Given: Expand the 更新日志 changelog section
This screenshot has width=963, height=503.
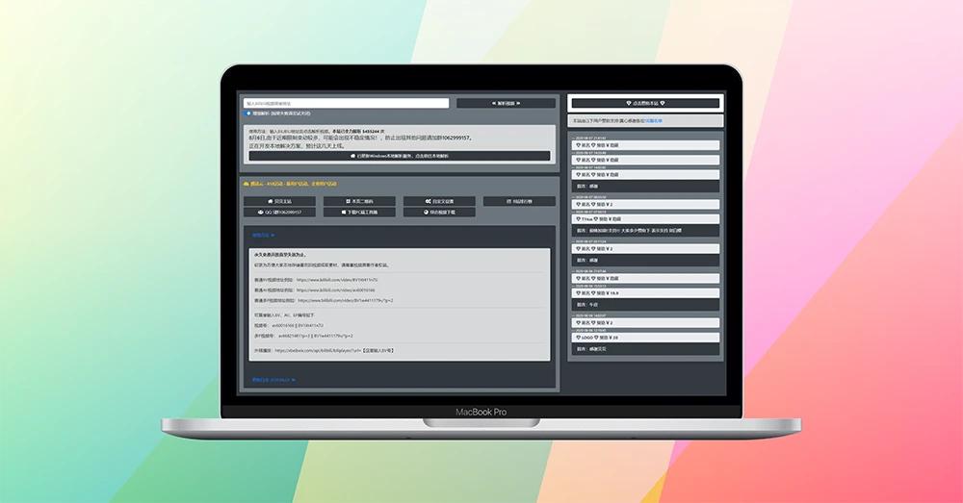Looking at the screenshot, I should tap(269, 380).
